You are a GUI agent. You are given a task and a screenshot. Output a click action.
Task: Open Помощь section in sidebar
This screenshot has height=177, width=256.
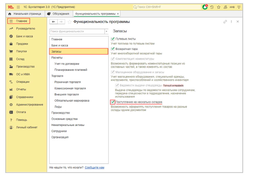22,120
